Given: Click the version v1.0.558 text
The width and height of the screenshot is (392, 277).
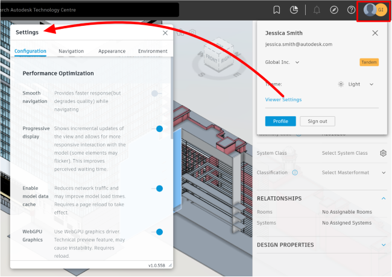Looking at the screenshot, I should pos(157,266).
